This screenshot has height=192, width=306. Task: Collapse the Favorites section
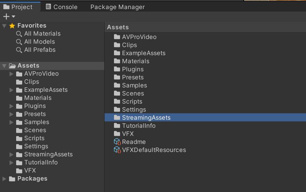coord(4,26)
